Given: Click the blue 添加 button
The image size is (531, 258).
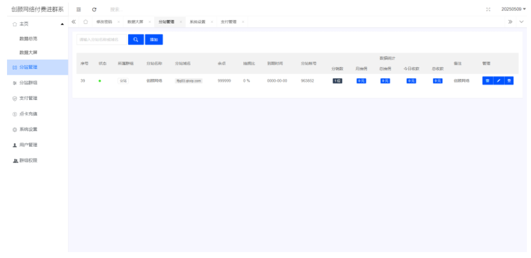Looking at the screenshot, I should point(153,40).
